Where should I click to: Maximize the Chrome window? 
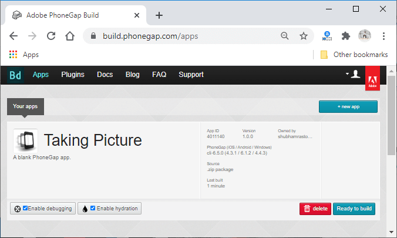[x=356, y=9]
